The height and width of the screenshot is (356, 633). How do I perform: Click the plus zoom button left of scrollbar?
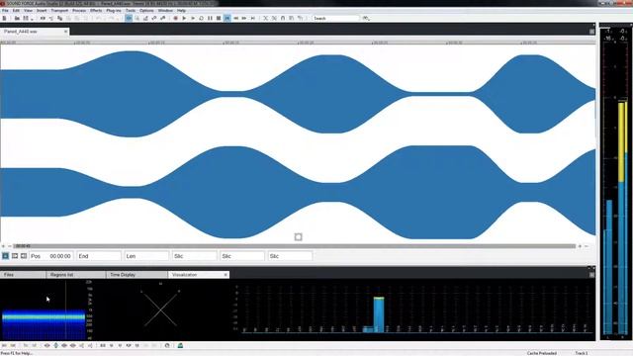pyautogui.click(x=3, y=246)
